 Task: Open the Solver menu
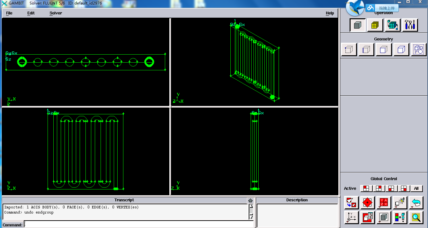(x=56, y=13)
